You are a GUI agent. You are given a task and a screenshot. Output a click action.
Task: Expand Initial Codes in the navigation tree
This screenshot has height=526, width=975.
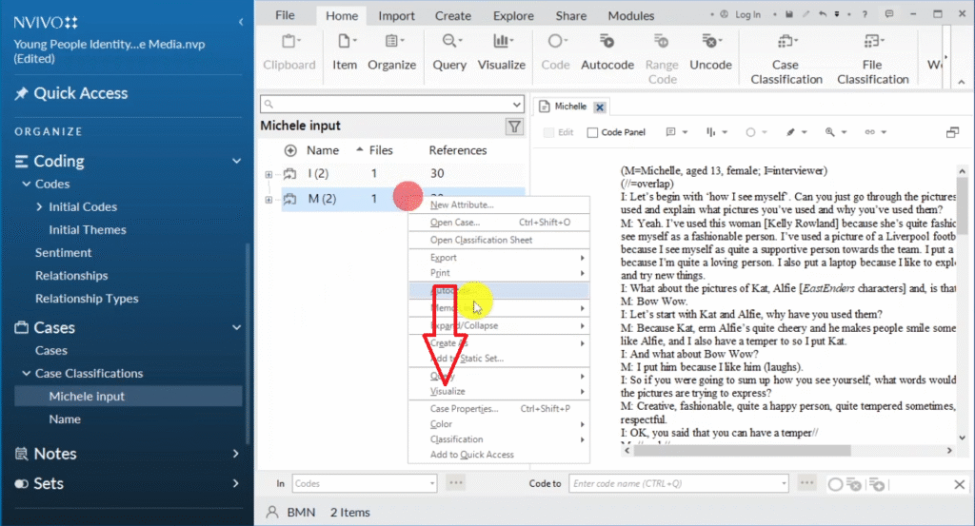pos(39,206)
